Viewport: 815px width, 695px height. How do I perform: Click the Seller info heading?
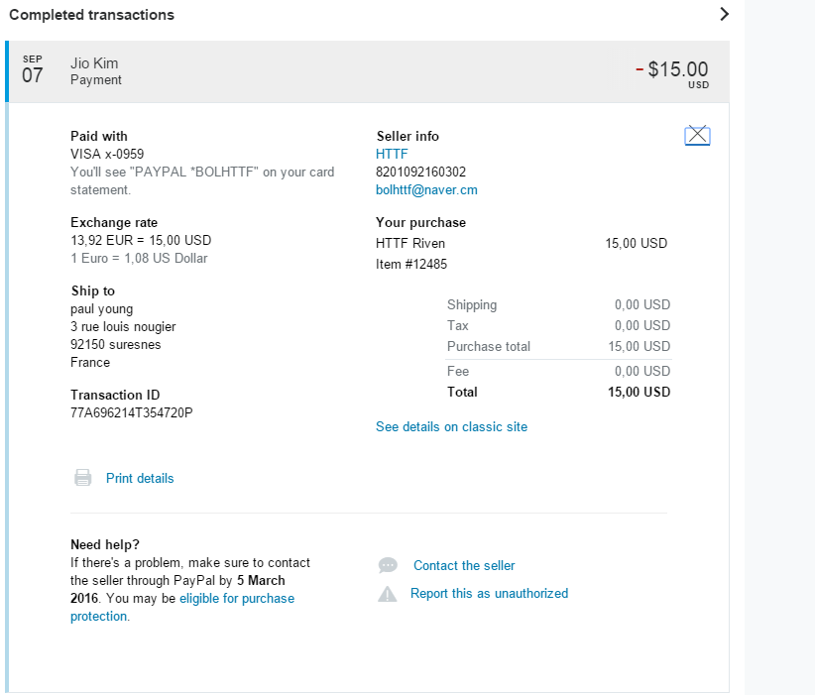pos(407,136)
